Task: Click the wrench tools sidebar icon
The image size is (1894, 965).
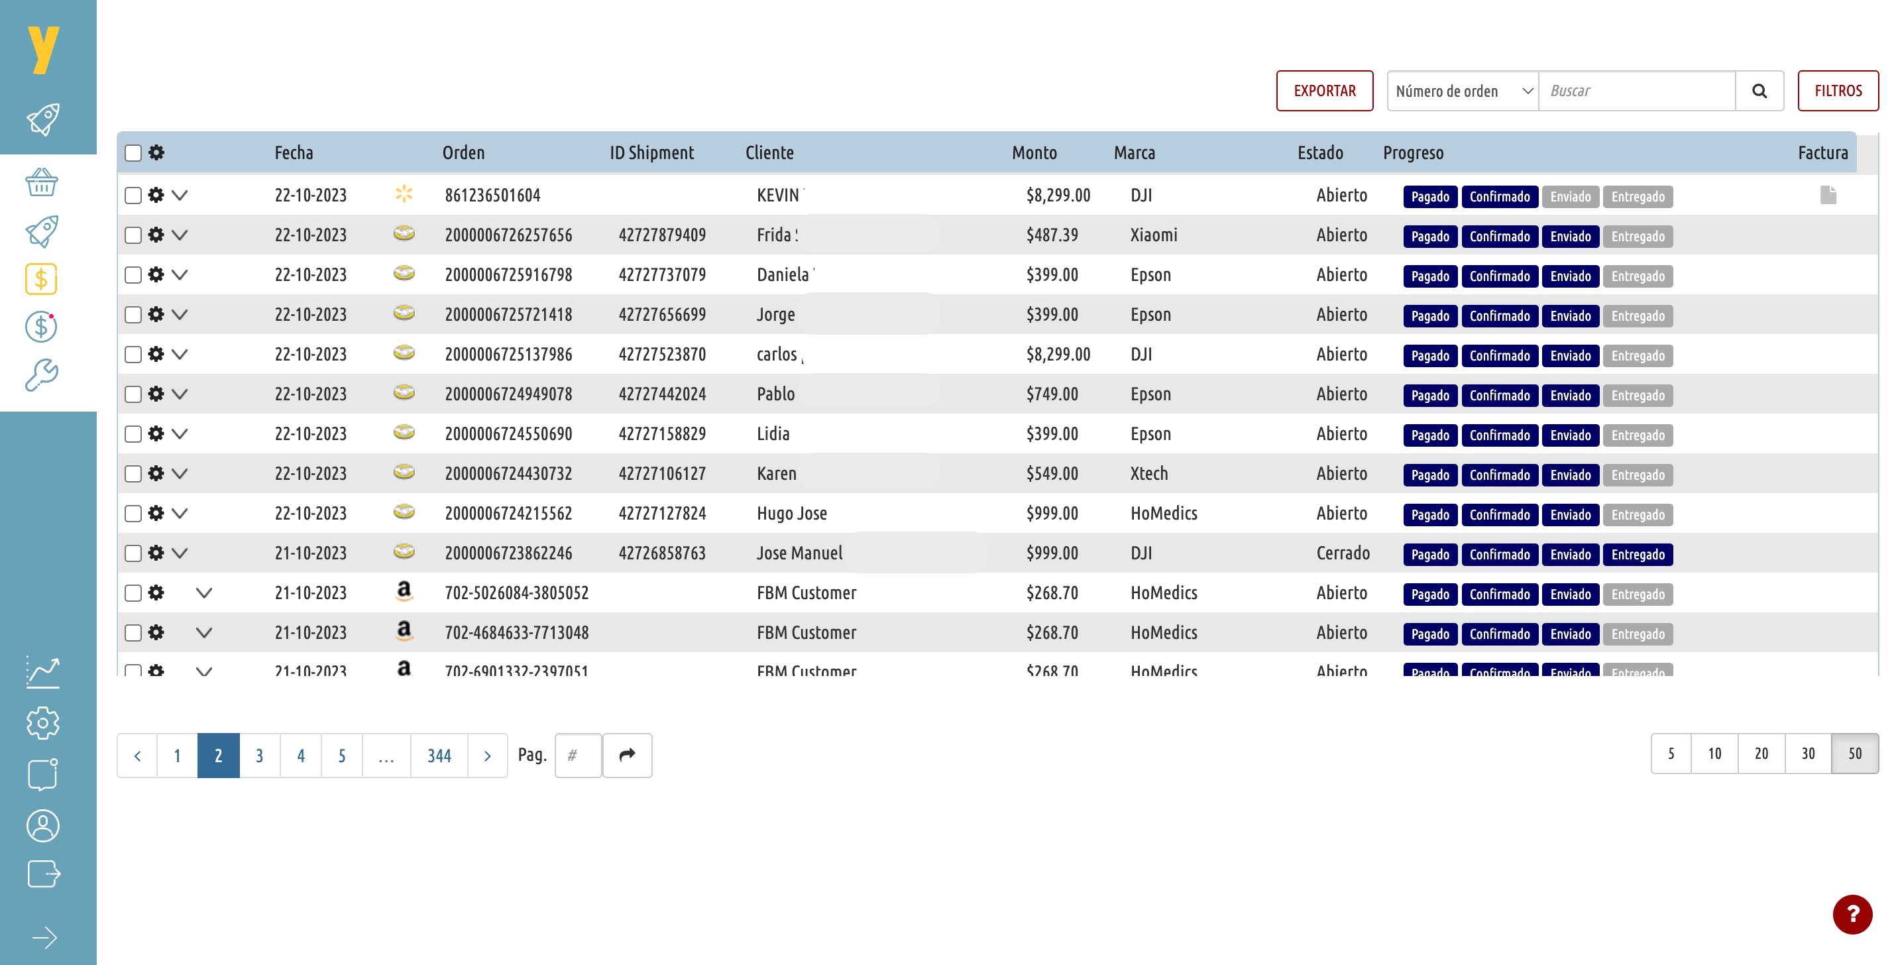Action: pyautogui.click(x=41, y=374)
